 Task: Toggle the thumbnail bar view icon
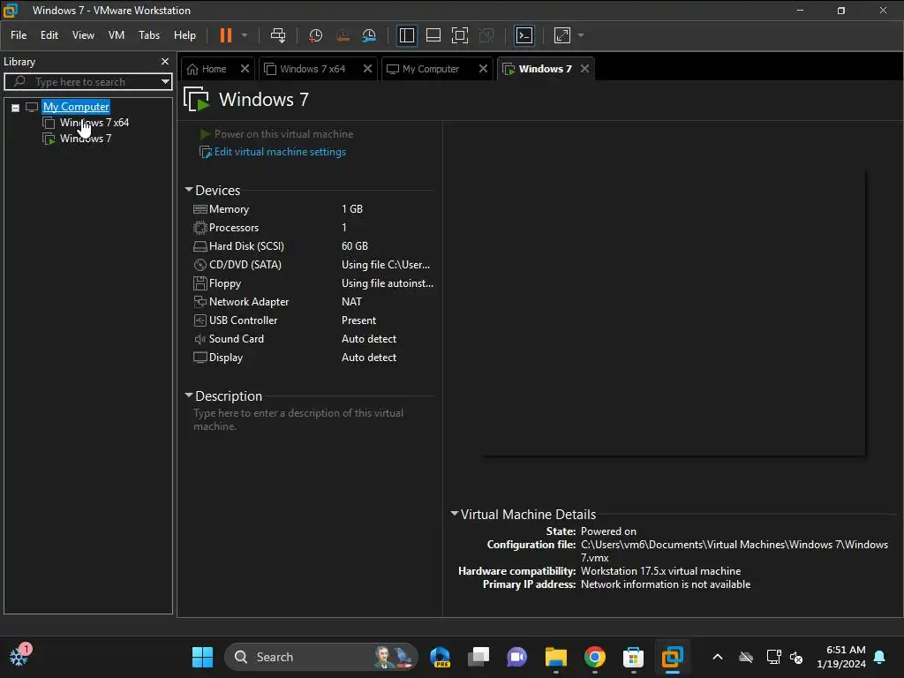(433, 35)
